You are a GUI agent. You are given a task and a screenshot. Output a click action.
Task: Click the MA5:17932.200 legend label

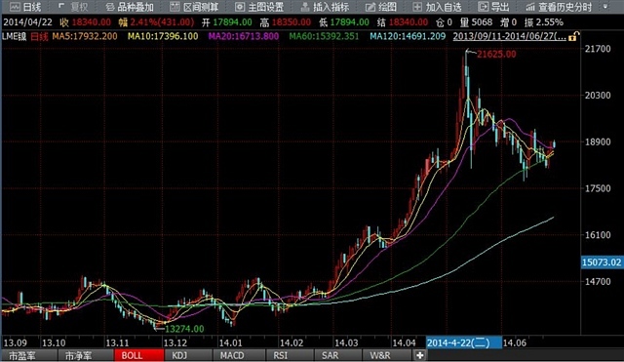[85, 37]
